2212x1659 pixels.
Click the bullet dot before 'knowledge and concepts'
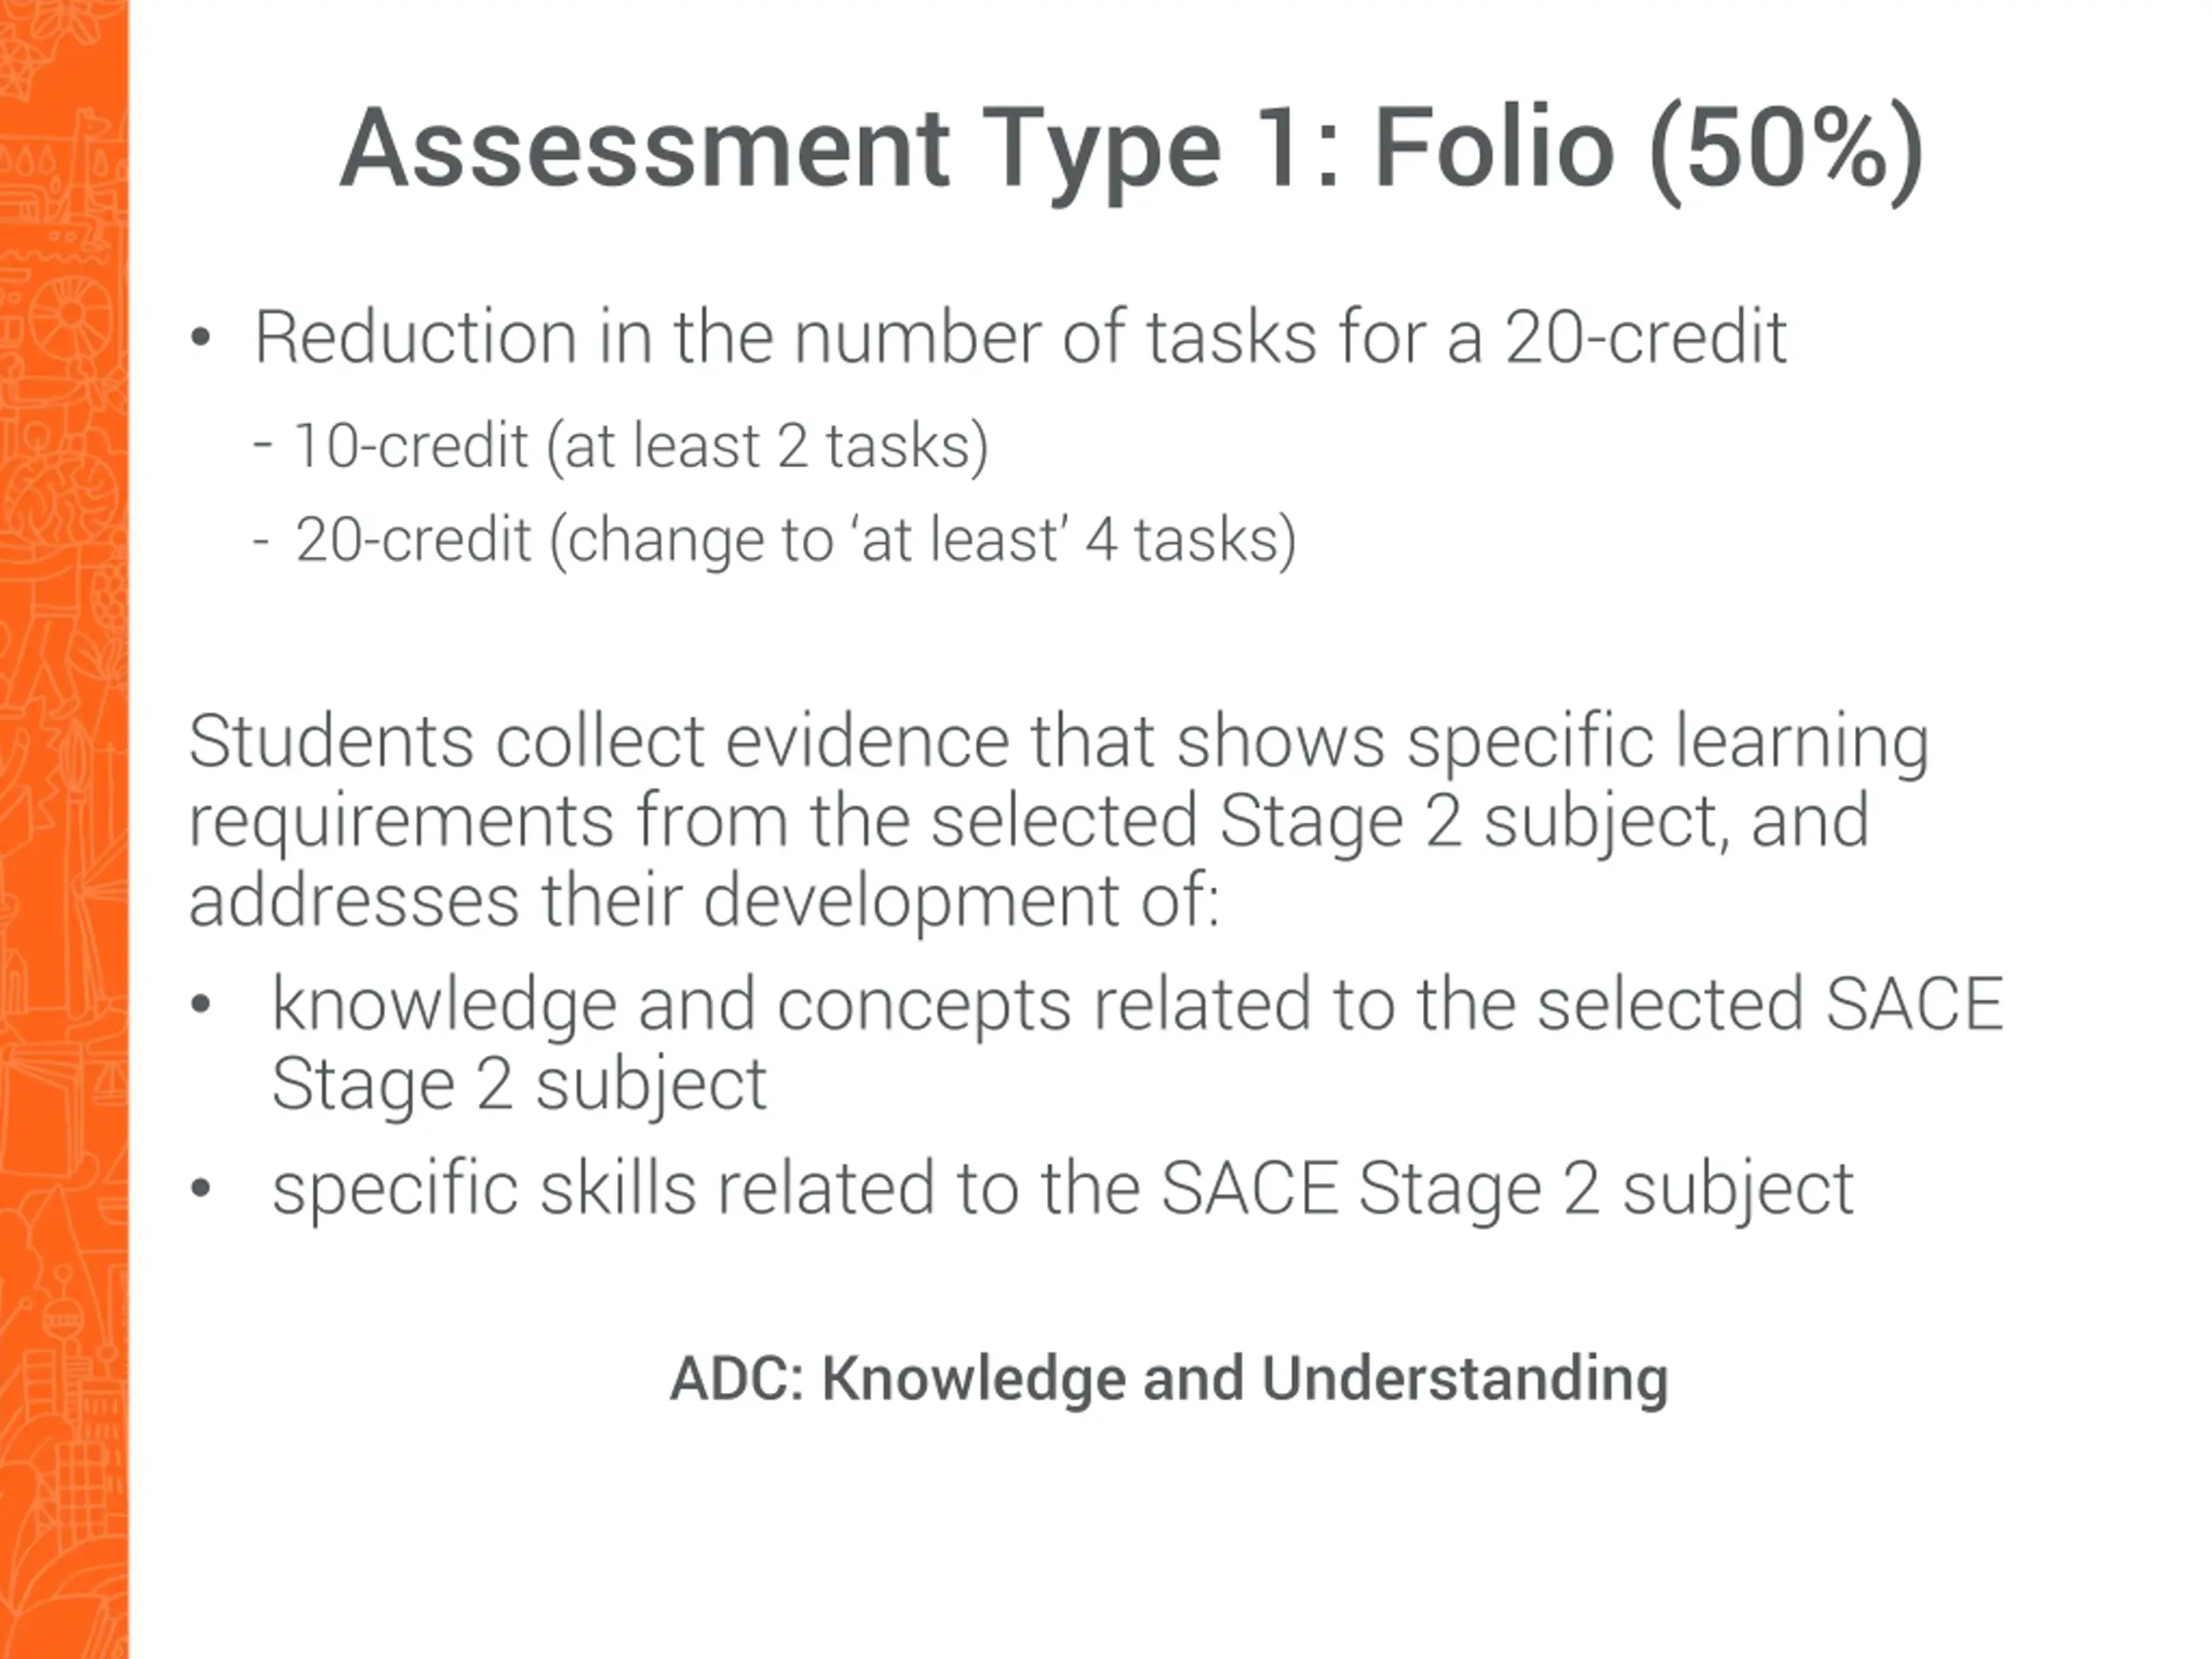coord(200,1004)
